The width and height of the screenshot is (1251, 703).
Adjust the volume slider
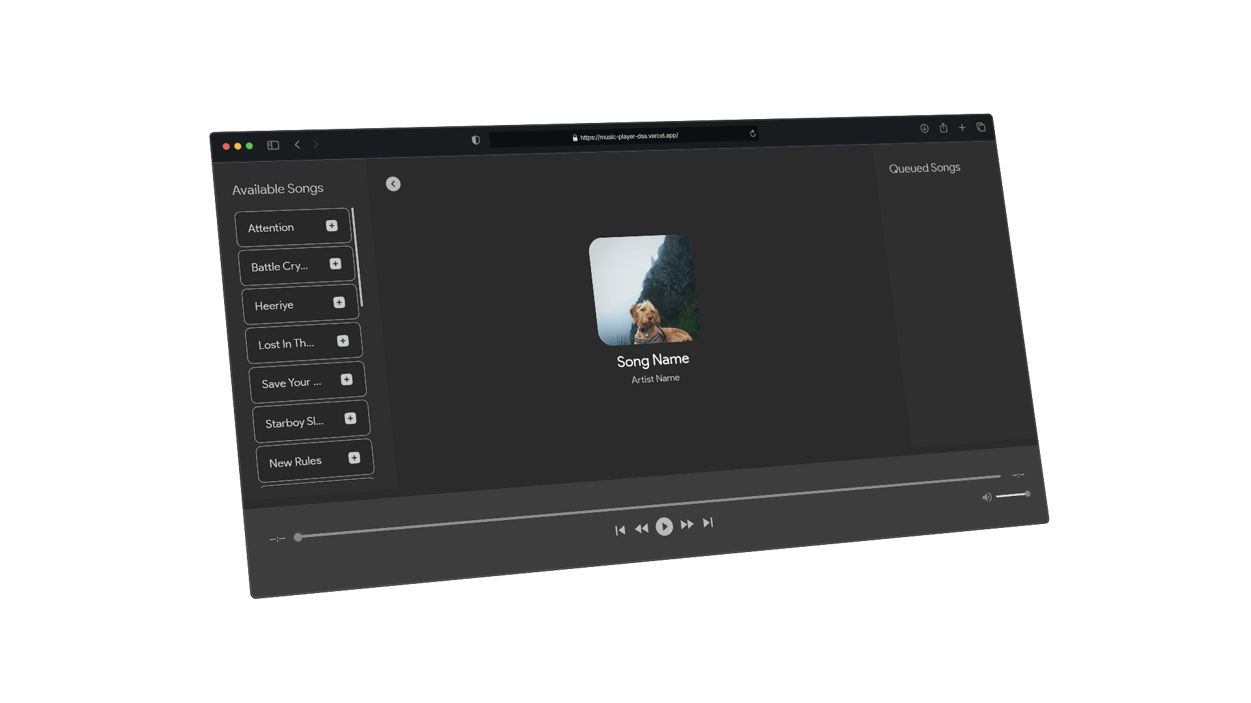pyautogui.click(x=1012, y=495)
